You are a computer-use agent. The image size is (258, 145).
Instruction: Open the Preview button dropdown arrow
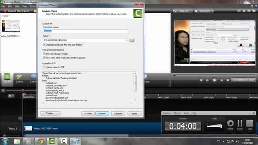click(x=59, y=113)
